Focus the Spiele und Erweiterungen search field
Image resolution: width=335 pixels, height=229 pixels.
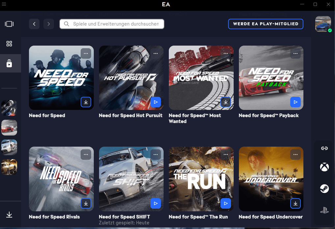coord(112,24)
